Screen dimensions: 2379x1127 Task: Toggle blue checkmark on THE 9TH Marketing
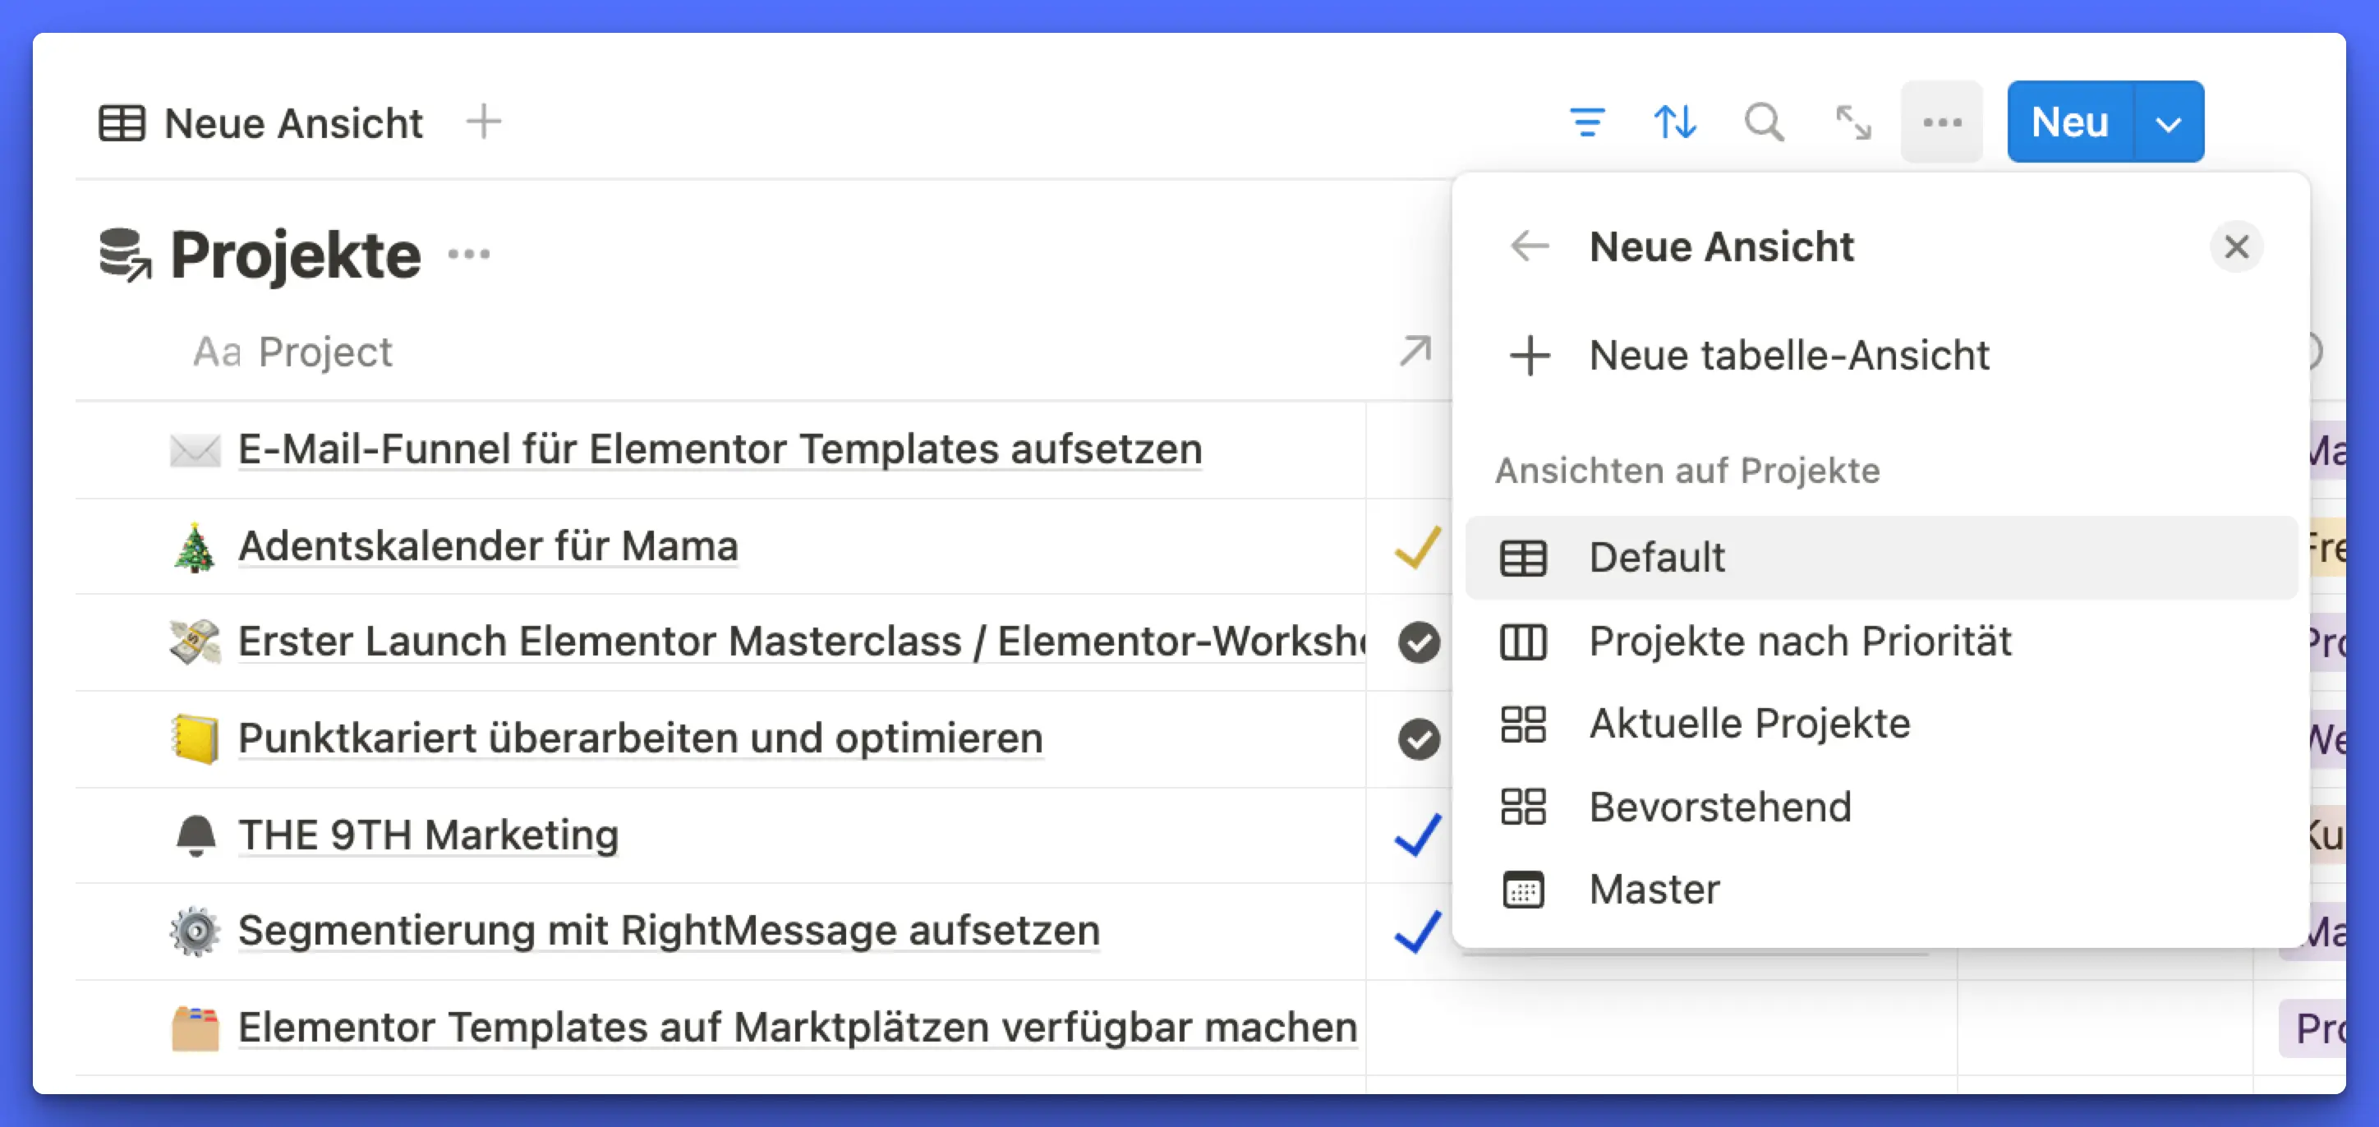[1418, 835]
